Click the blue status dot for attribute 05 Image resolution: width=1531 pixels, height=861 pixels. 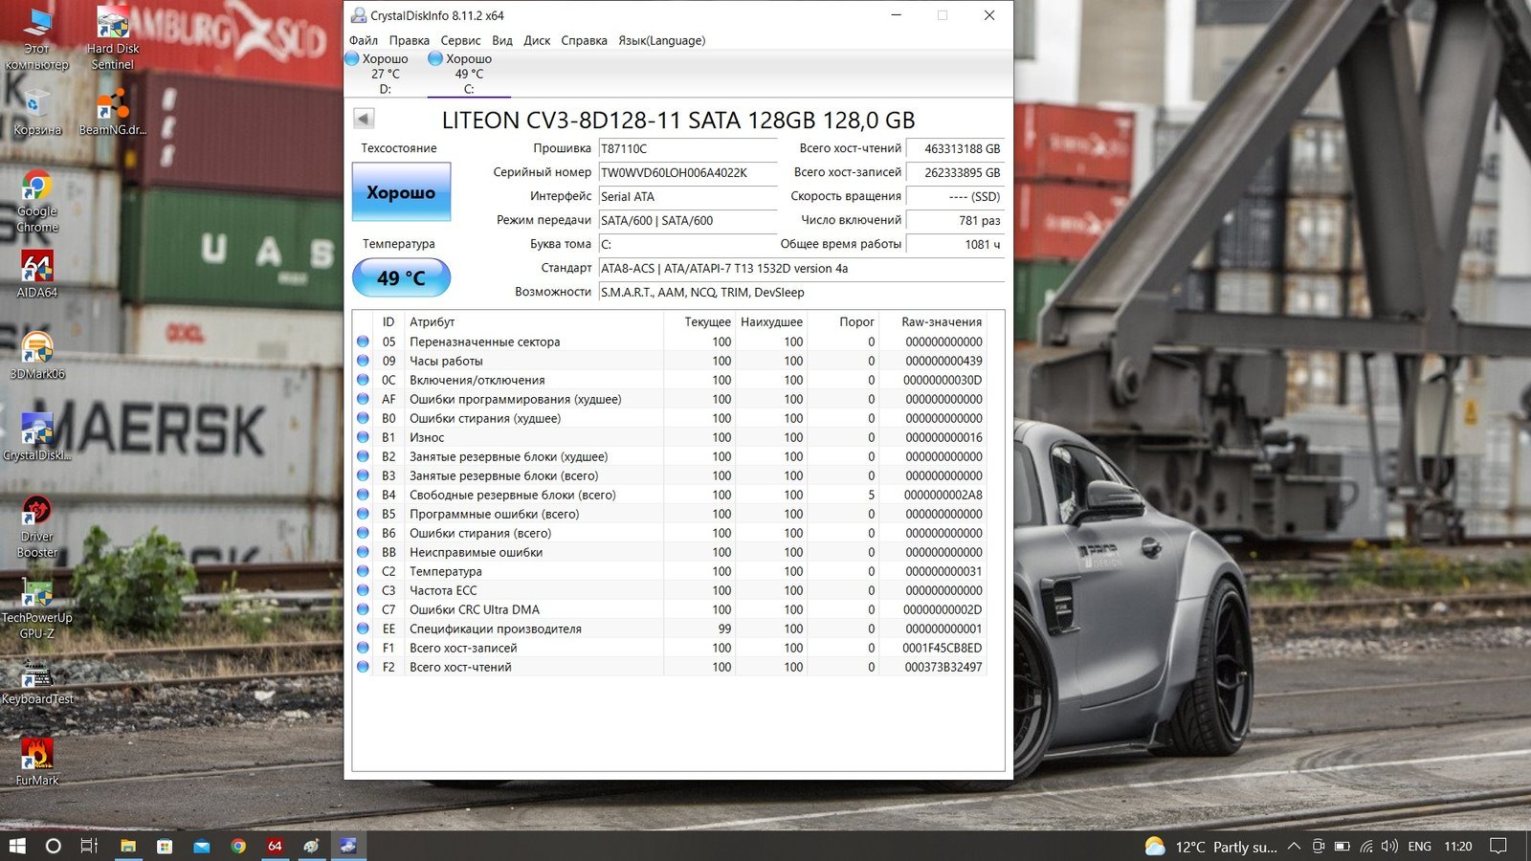(364, 342)
